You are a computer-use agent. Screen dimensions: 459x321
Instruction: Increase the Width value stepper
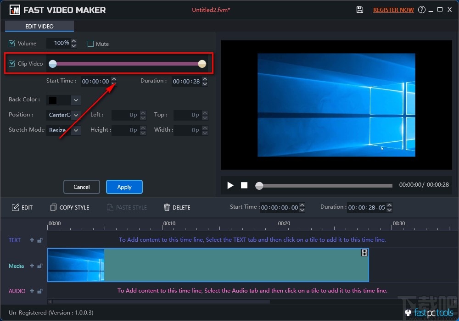tap(205, 128)
